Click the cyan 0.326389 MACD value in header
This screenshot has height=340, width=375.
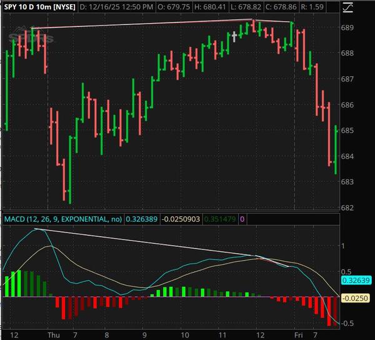pyautogui.click(x=141, y=219)
